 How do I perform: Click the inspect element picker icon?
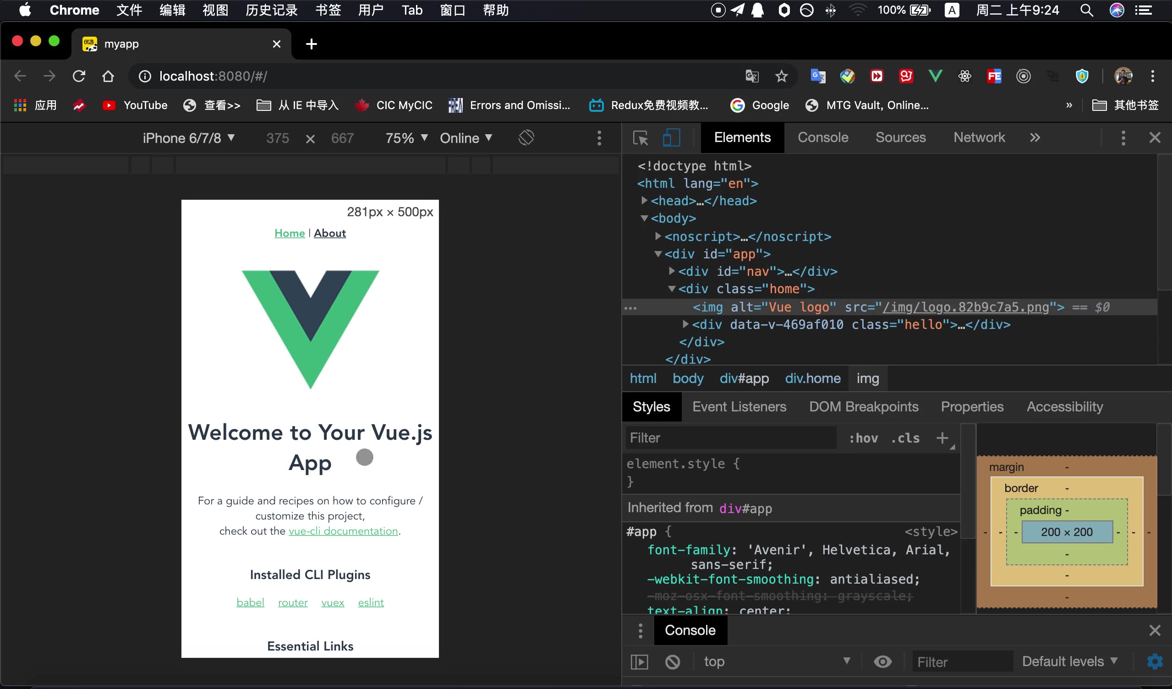coord(641,138)
